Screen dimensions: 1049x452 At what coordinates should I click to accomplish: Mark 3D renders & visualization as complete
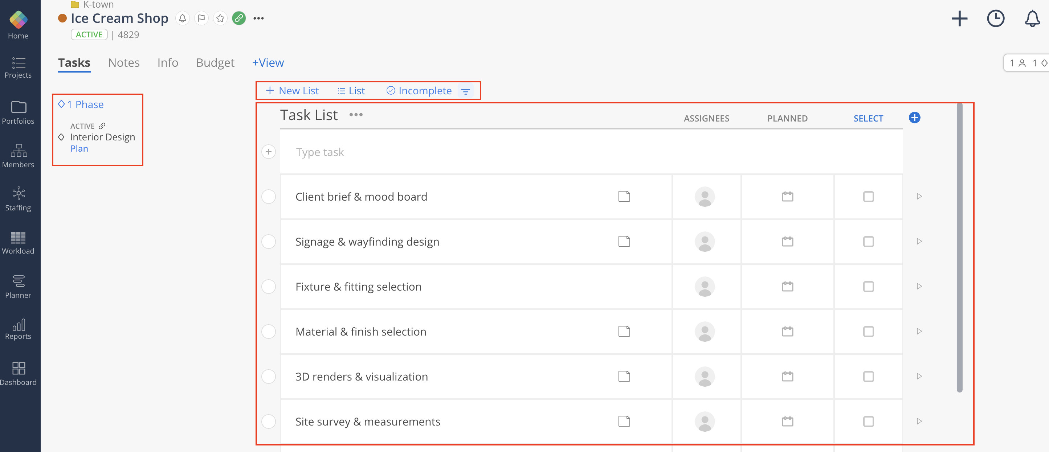coord(268,376)
